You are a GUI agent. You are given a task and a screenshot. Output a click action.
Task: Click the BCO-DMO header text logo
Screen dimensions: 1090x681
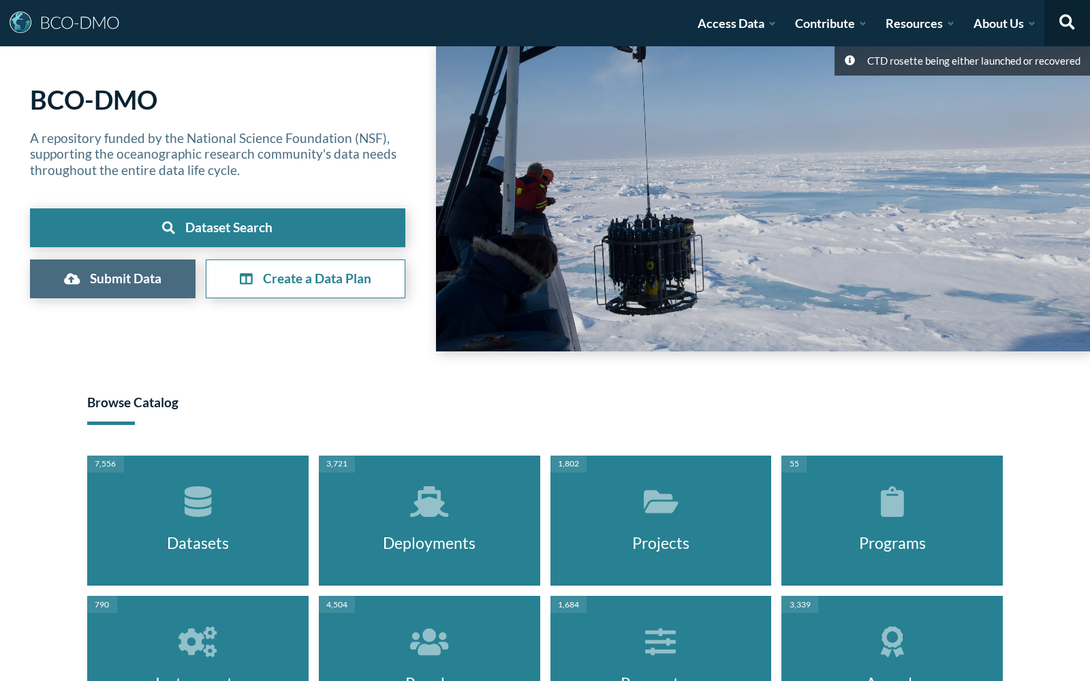[x=80, y=22]
